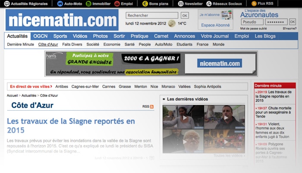Click the Pseudo username field
302x173 pixels.
coord(252,22)
